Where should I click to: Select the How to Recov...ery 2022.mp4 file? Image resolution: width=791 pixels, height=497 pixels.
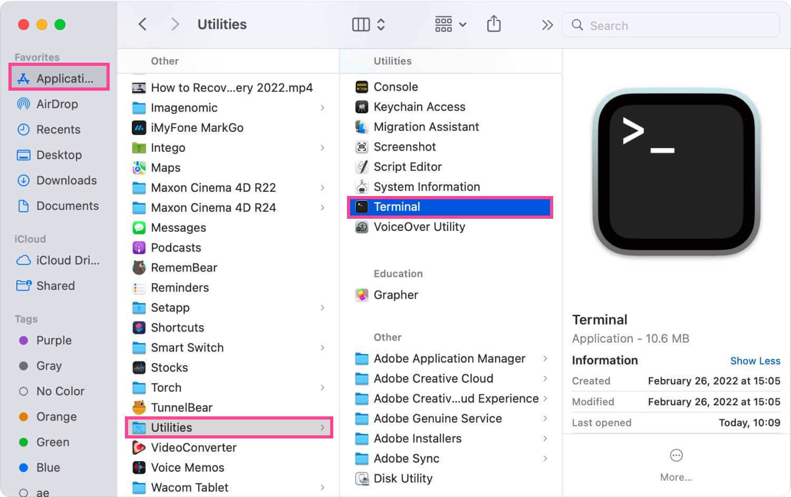pos(223,87)
